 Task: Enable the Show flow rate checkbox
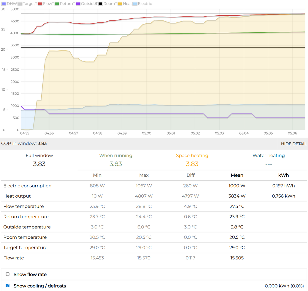(x=8, y=274)
